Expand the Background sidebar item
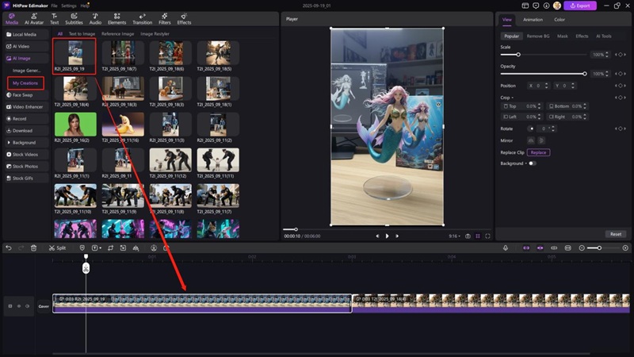Screen dimensions: 634x357 point(26,143)
